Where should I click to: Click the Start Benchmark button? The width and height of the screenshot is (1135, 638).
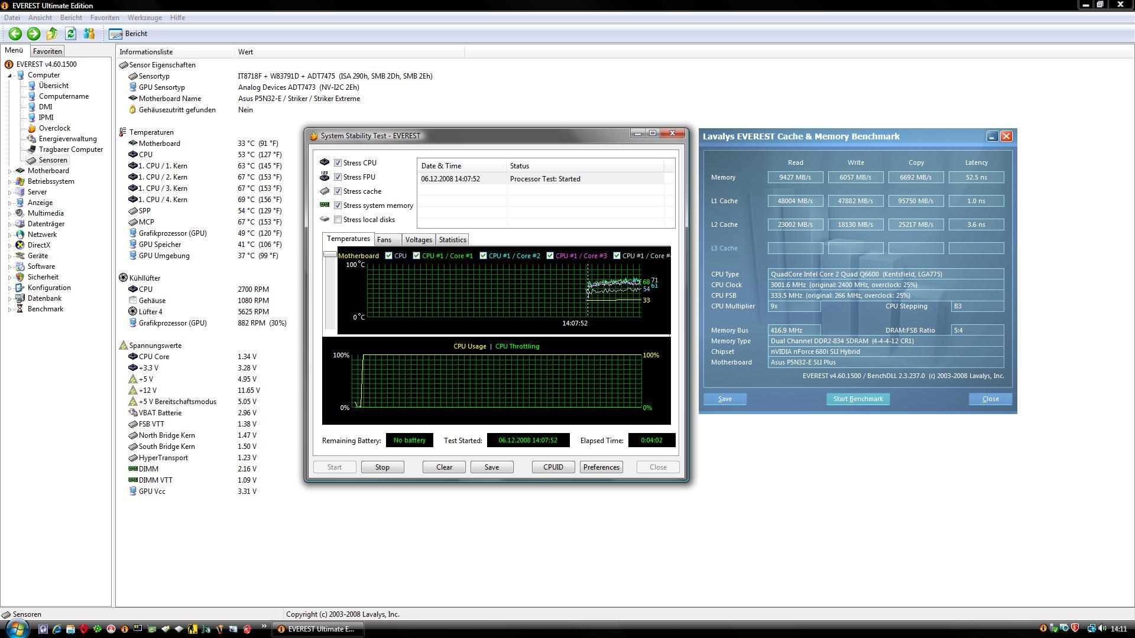[858, 399]
